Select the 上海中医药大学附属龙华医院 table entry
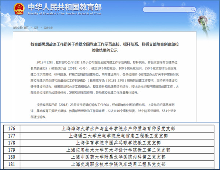The height and width of the screenshot is (170, 220). click(x=118, y=157)
